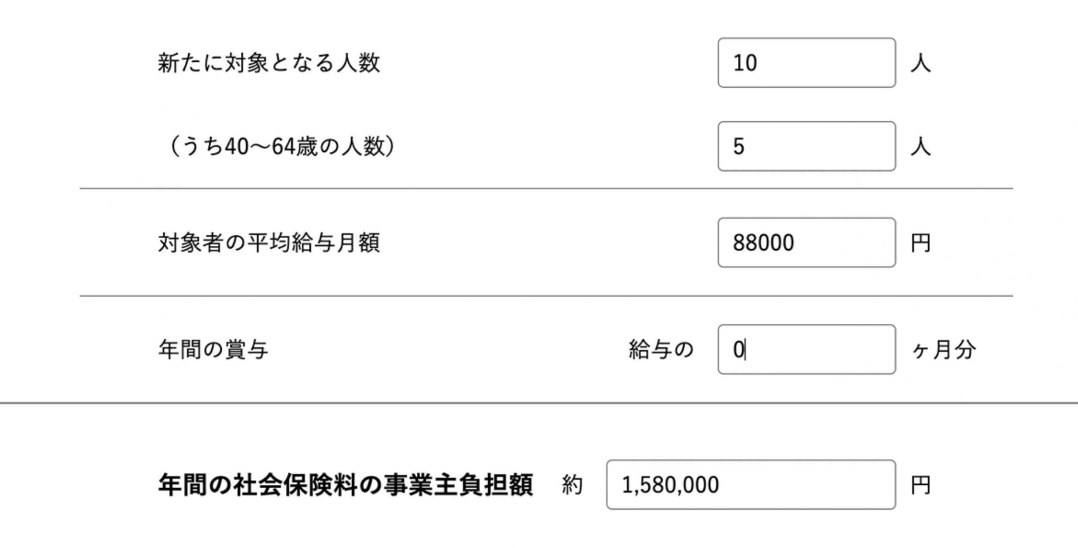This screenshot has width=1078, height=548.
Task: Click the 人 unit beside the 5 field
Action: [921, 147]
